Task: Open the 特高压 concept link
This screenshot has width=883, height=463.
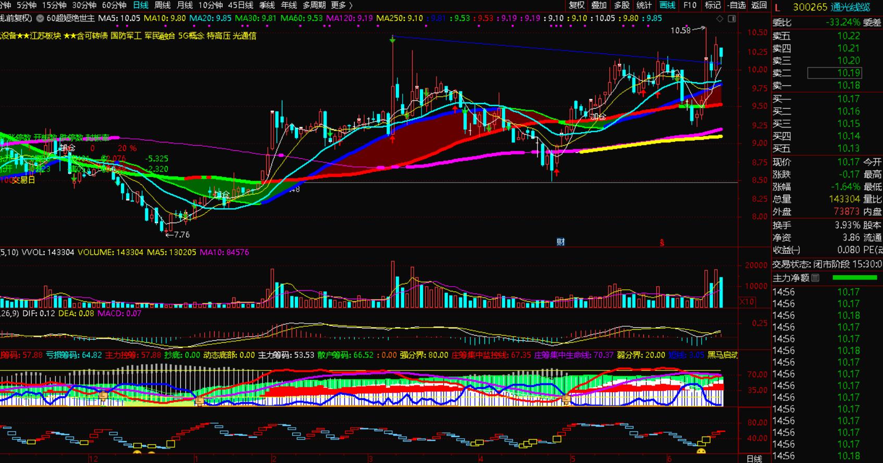Action: (219, 36)
